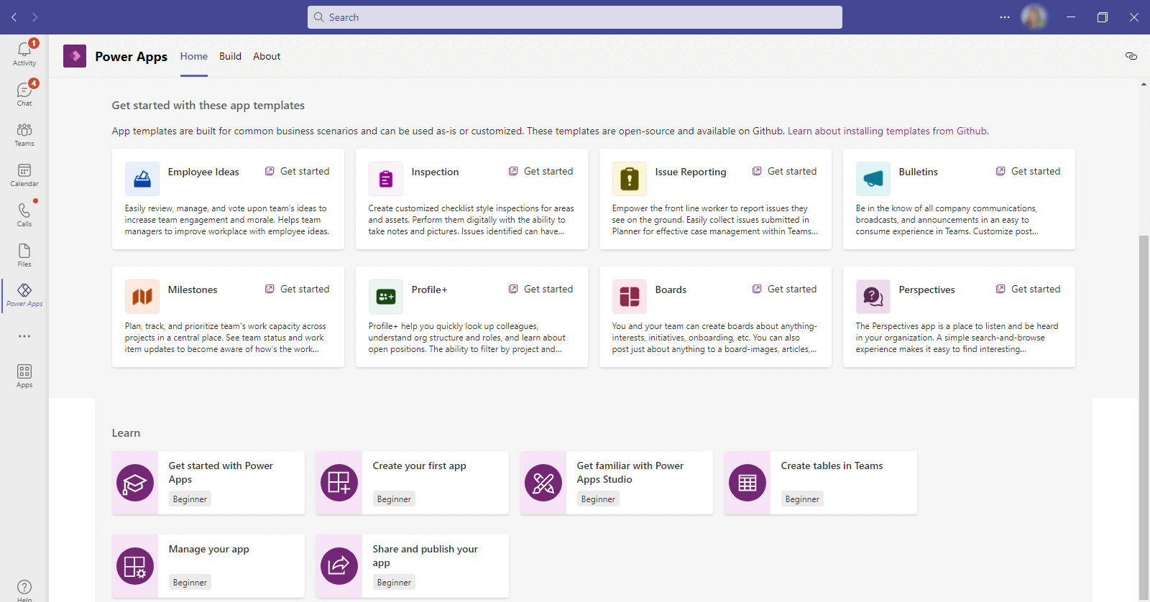Click the Milestones template icon
The height and width of the screenshot is (602, 1150).
[142, 297]
